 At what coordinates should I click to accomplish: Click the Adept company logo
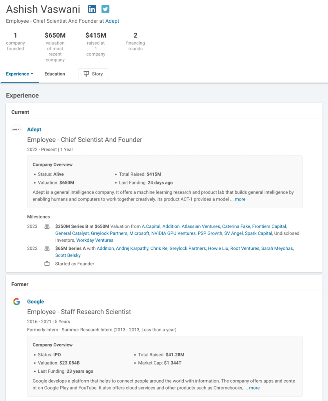coord(16,129)
